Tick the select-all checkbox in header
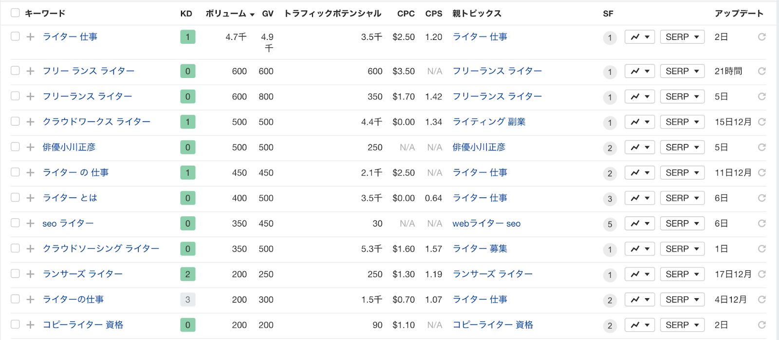This screenshot has width=779, height=340. click(x=15, y=13)
